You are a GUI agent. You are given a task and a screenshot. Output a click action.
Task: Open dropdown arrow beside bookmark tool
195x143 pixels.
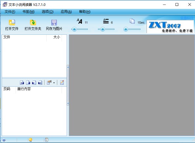pos(54,83)
